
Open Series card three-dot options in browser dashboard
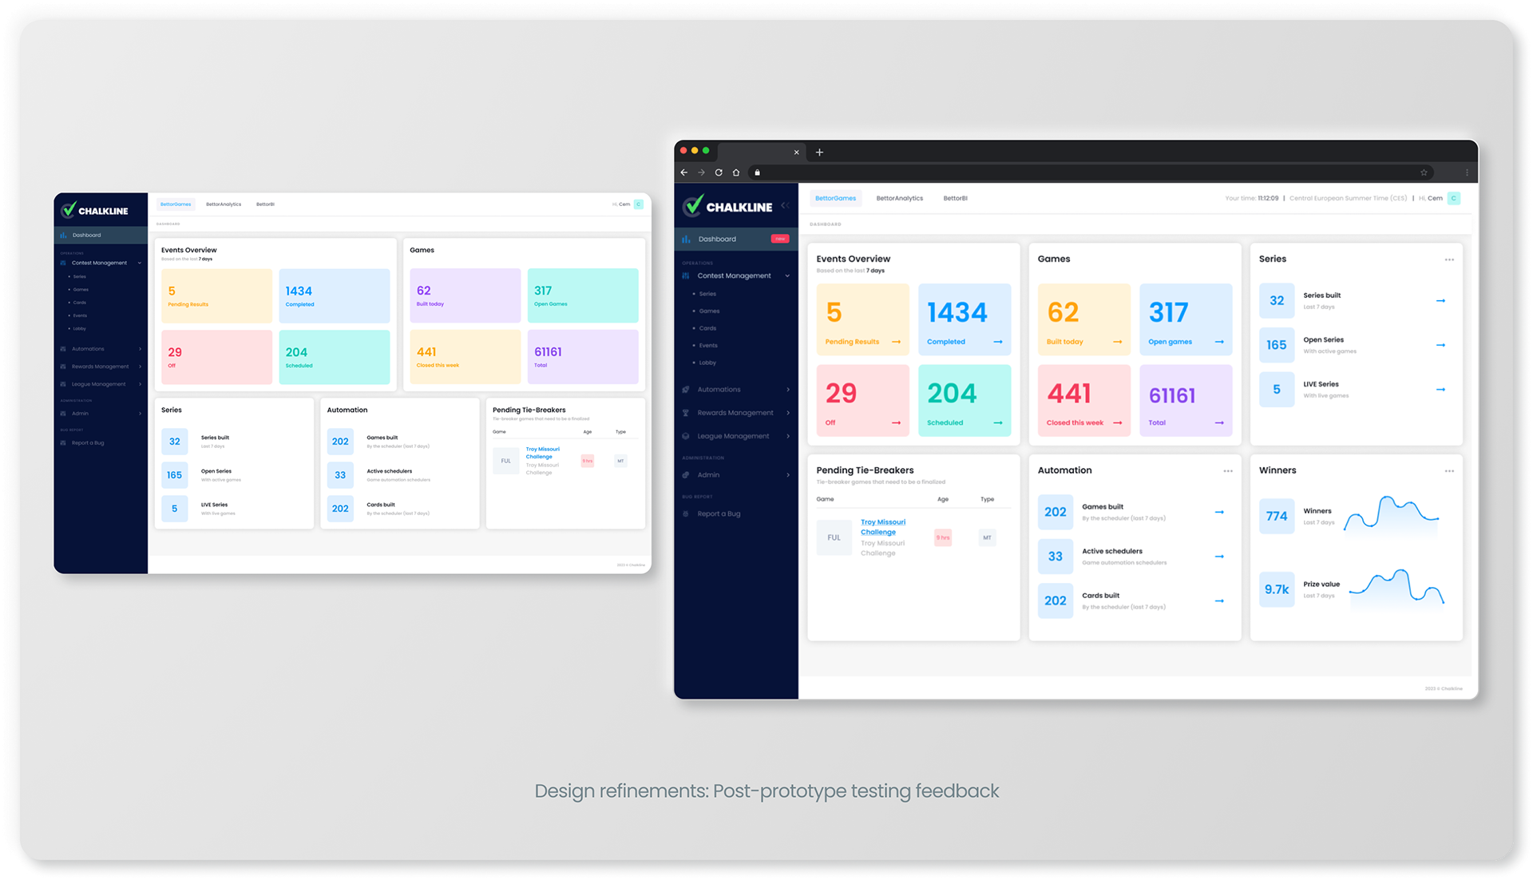pos(1449,260)
